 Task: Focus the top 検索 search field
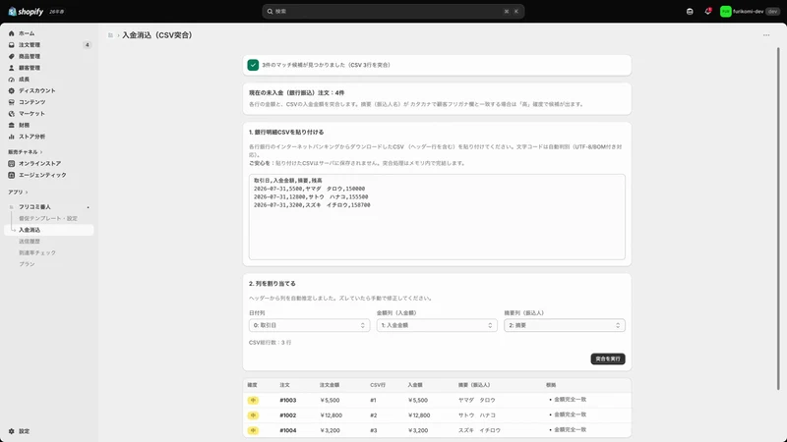(393, 11)
